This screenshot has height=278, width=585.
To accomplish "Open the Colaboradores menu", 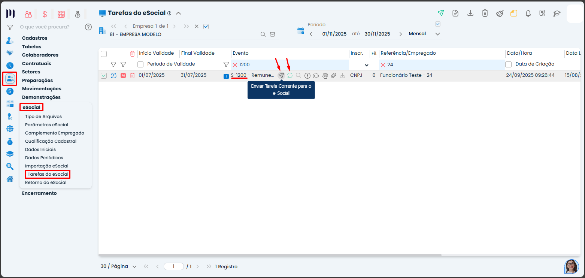I will coord(40,55).
